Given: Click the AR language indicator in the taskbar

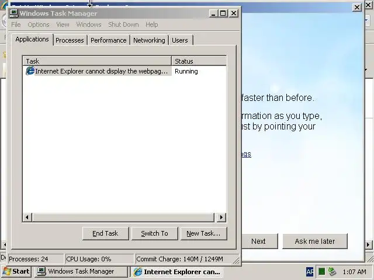Looking at the screenshot, I should tap(309, 272).
